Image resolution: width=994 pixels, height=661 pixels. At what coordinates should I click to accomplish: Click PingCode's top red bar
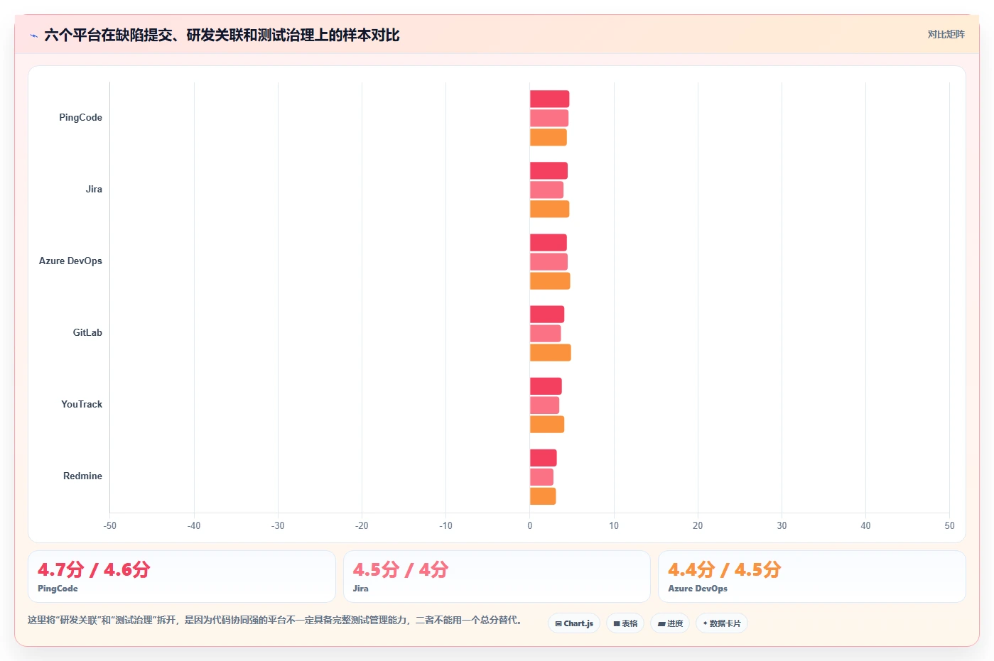[549, 99]
